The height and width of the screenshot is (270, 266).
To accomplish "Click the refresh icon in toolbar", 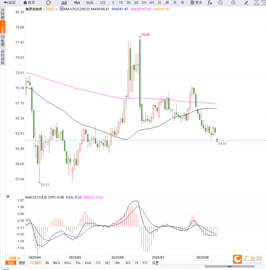I will (49, 2).
